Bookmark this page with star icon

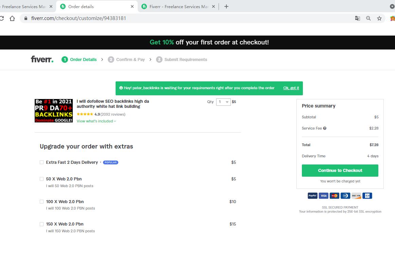click(379, 18)
